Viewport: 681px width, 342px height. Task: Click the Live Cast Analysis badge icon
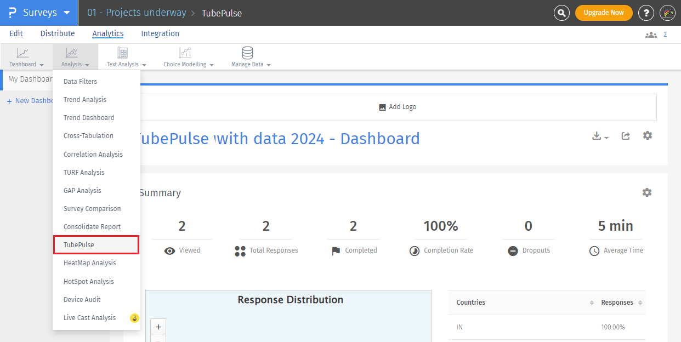(x=134, y=318)
